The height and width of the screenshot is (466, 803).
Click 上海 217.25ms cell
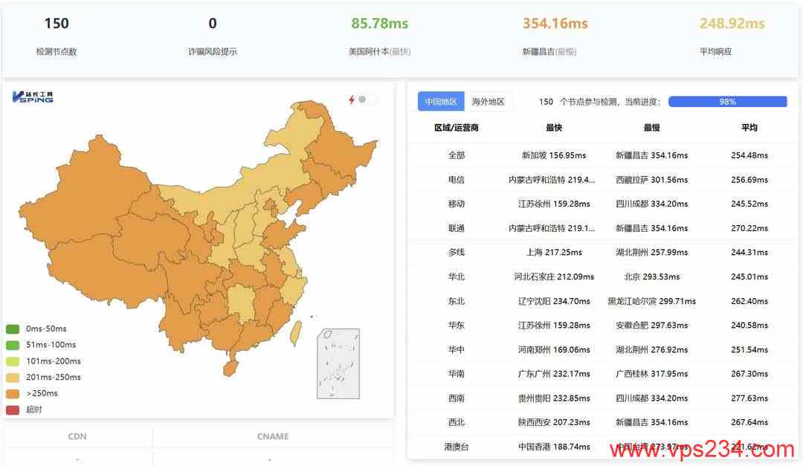click(554, 252)
